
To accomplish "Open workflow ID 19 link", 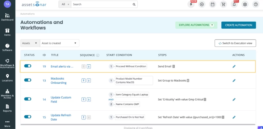I will point(44,66).
